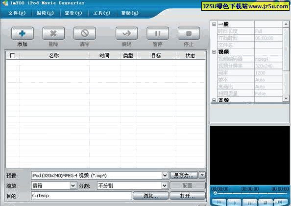Screen dimensions: 291x206
Task: Open the 工具(T) menu
Action: coord(101,13)
